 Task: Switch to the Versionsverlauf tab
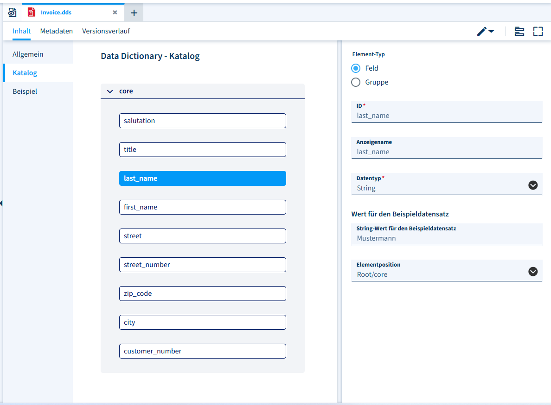pos(106,31)
